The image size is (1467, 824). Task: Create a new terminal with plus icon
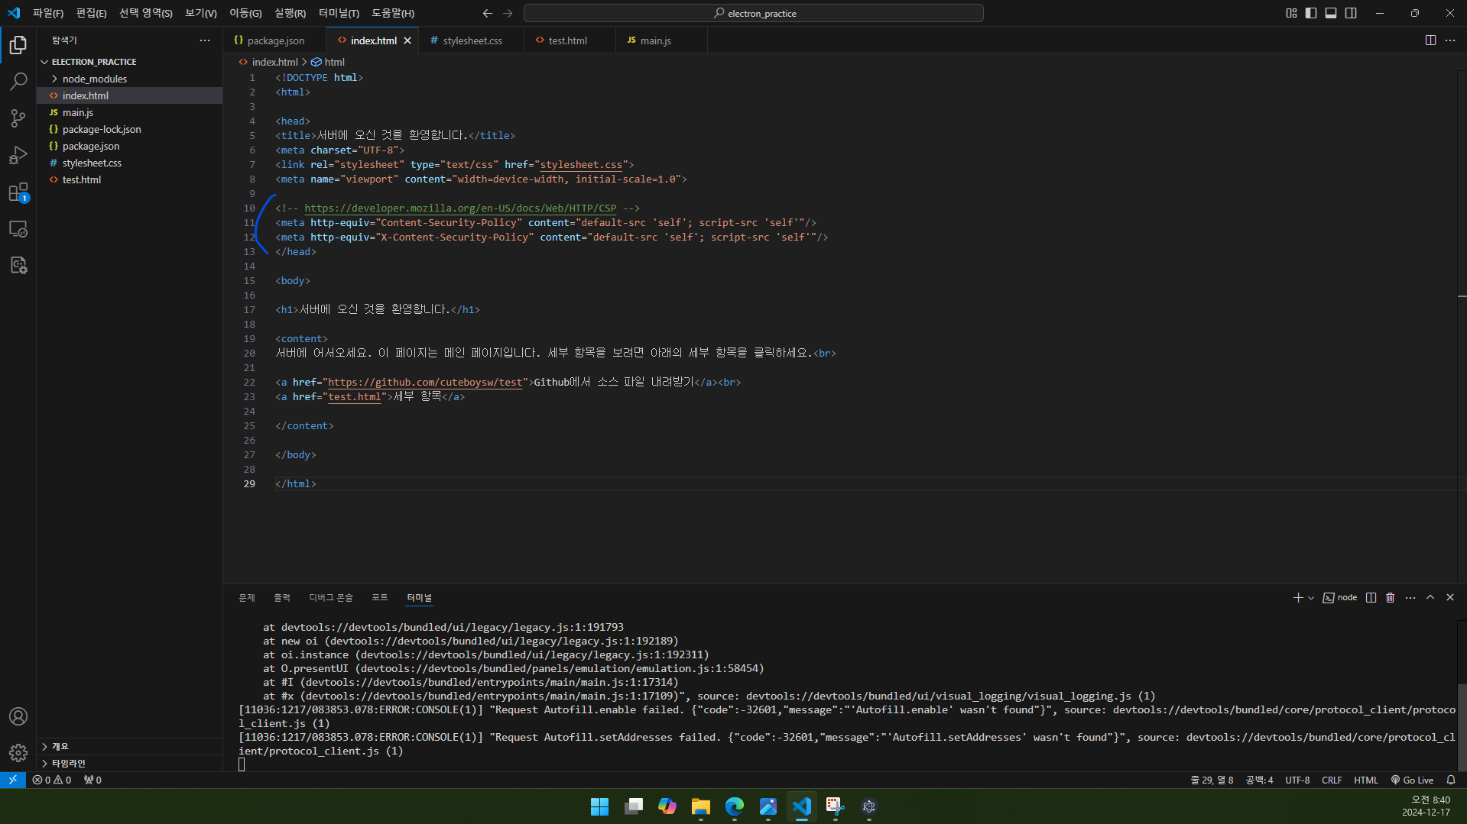pyautogui.click(x=1297, y=597)
